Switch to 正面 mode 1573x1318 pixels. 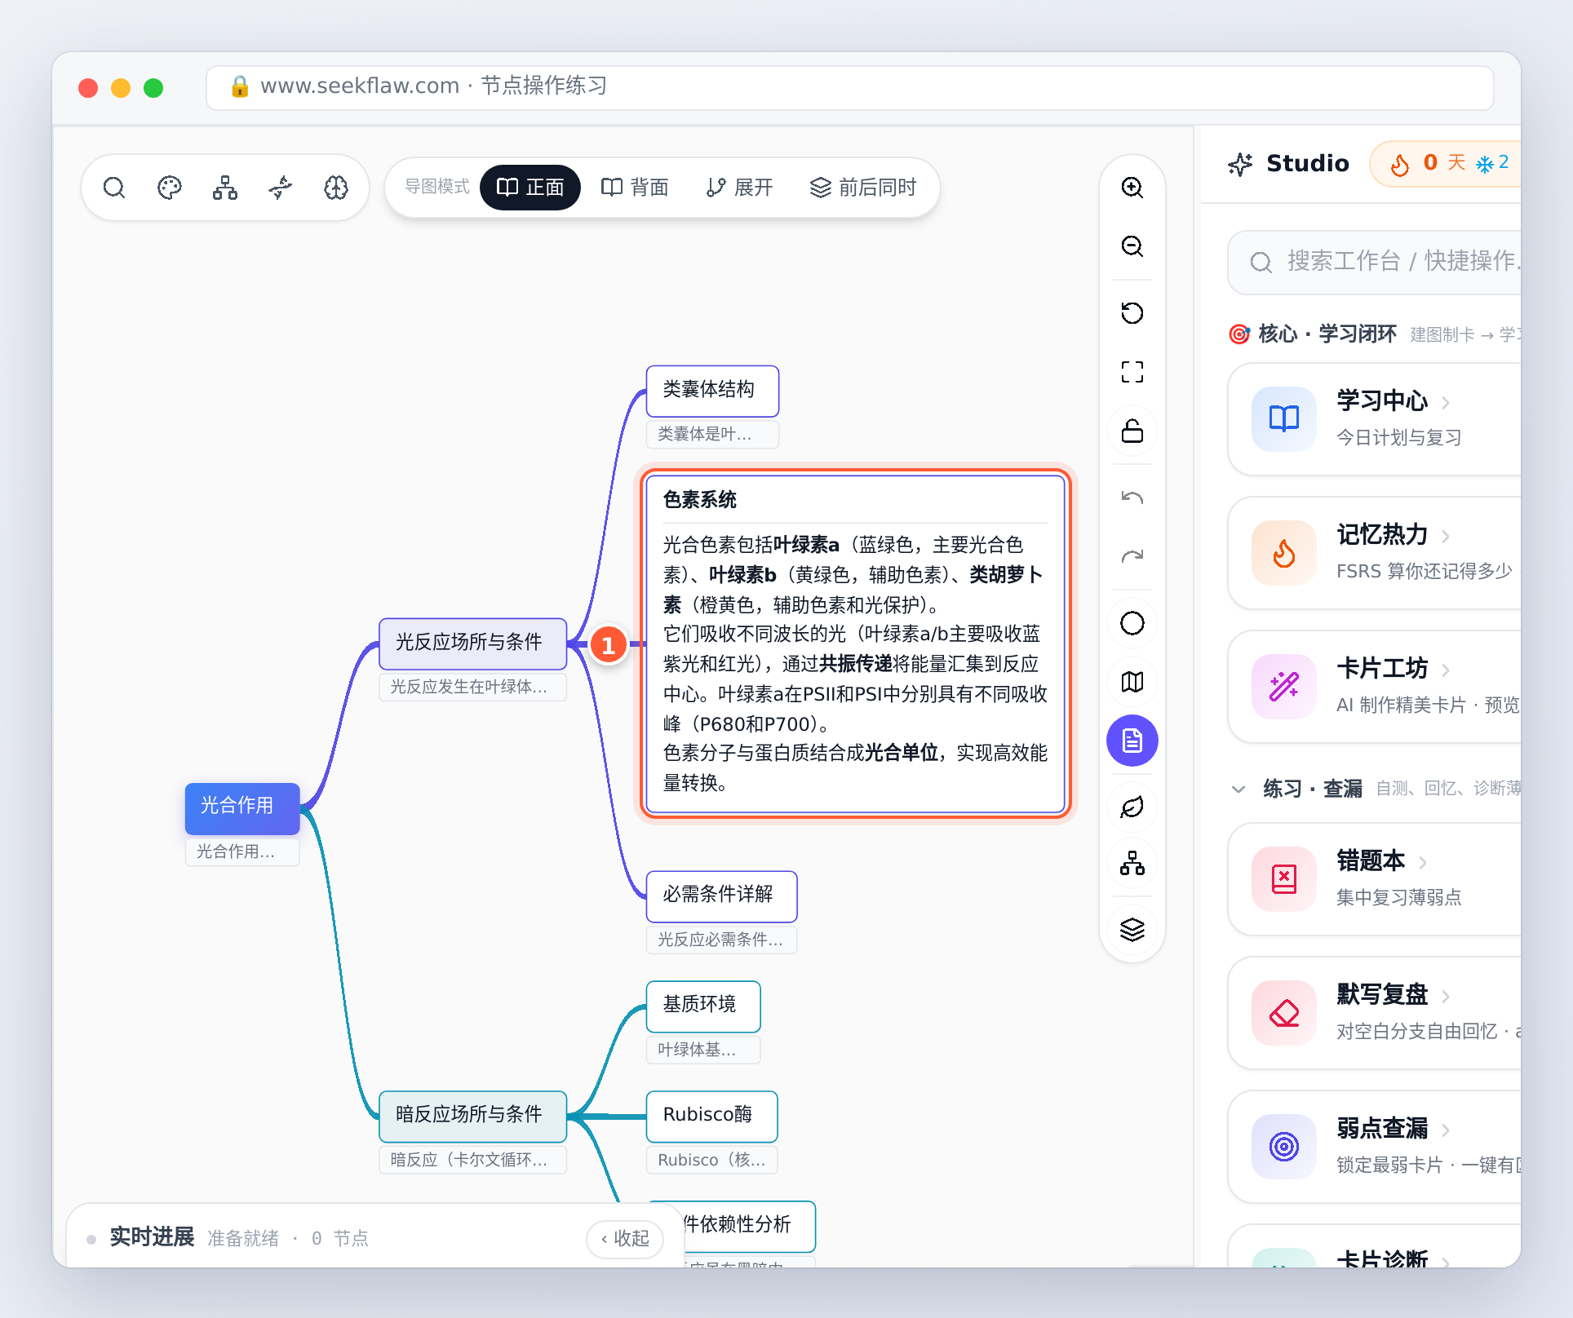[x=530, y=188]
